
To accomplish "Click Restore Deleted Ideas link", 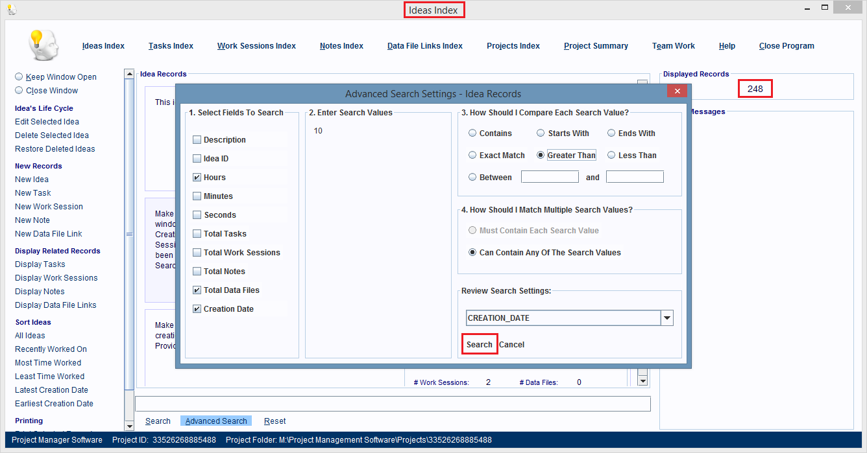I will coord(55,149).
